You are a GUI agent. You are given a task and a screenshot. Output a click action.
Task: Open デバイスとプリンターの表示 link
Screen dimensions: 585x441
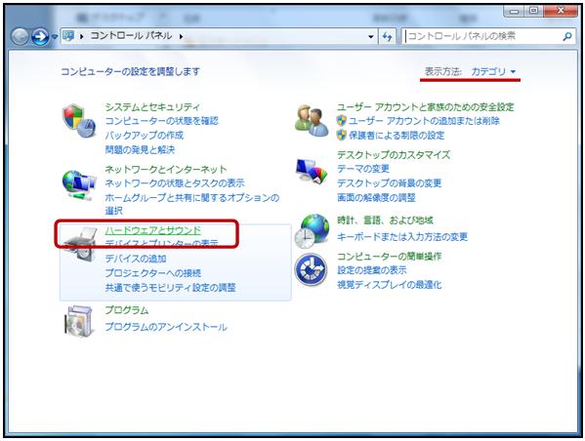[161, 244]
